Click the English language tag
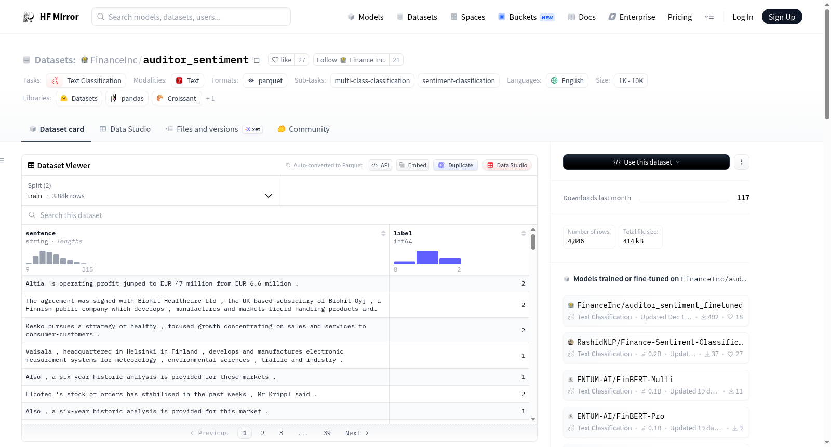831x447 pixels. coord(567,80)
